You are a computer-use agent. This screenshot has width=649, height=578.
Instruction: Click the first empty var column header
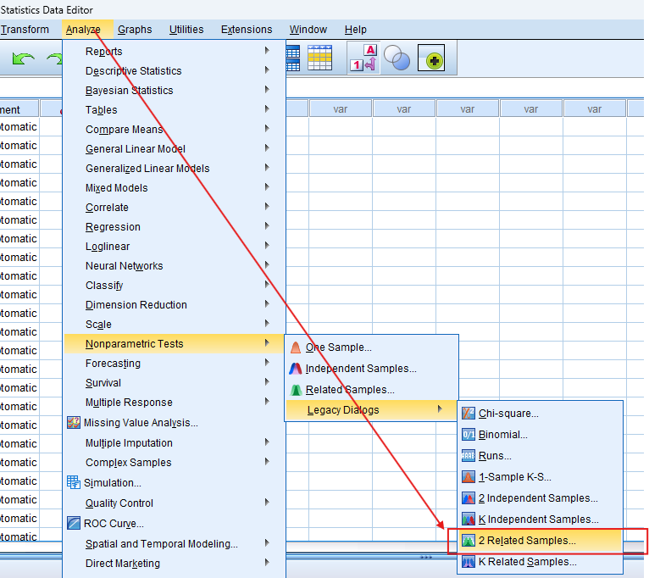point(340,108)
